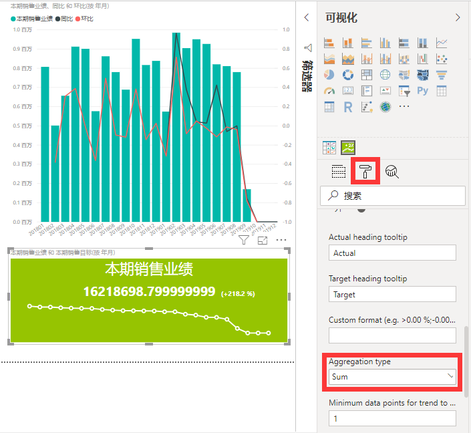Expand the 筛选器 filters pane
The width and height of the screenshot is (471, 433).
click(x=307, y=76)
